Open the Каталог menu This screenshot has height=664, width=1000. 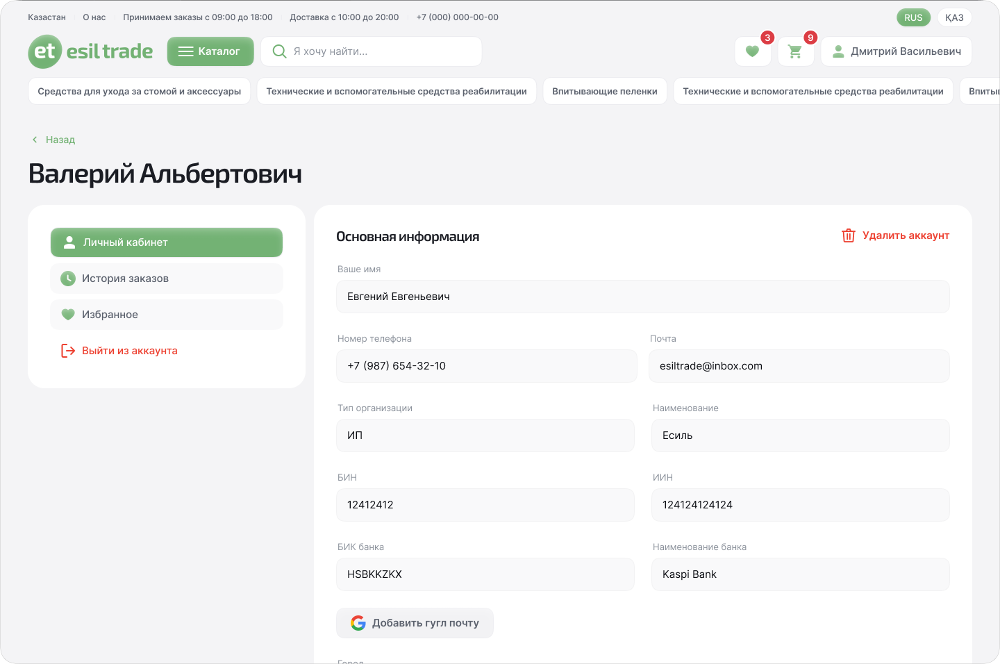pos(210,51)
